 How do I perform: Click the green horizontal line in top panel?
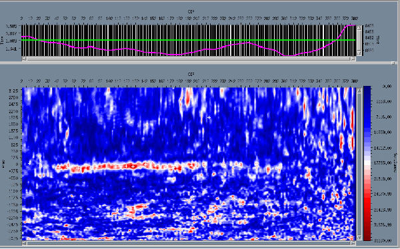(x=188, y=40)
